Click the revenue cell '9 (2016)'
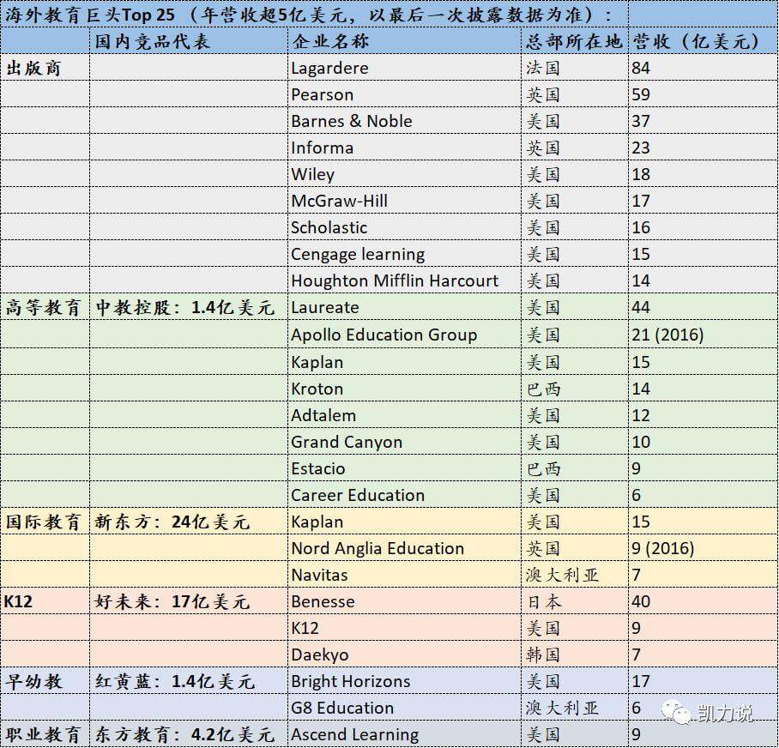The image size is (779, 748). [703, 548]
